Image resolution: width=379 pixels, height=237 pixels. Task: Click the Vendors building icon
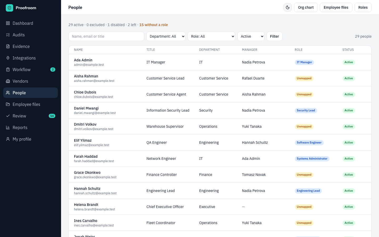click(8, 81)
